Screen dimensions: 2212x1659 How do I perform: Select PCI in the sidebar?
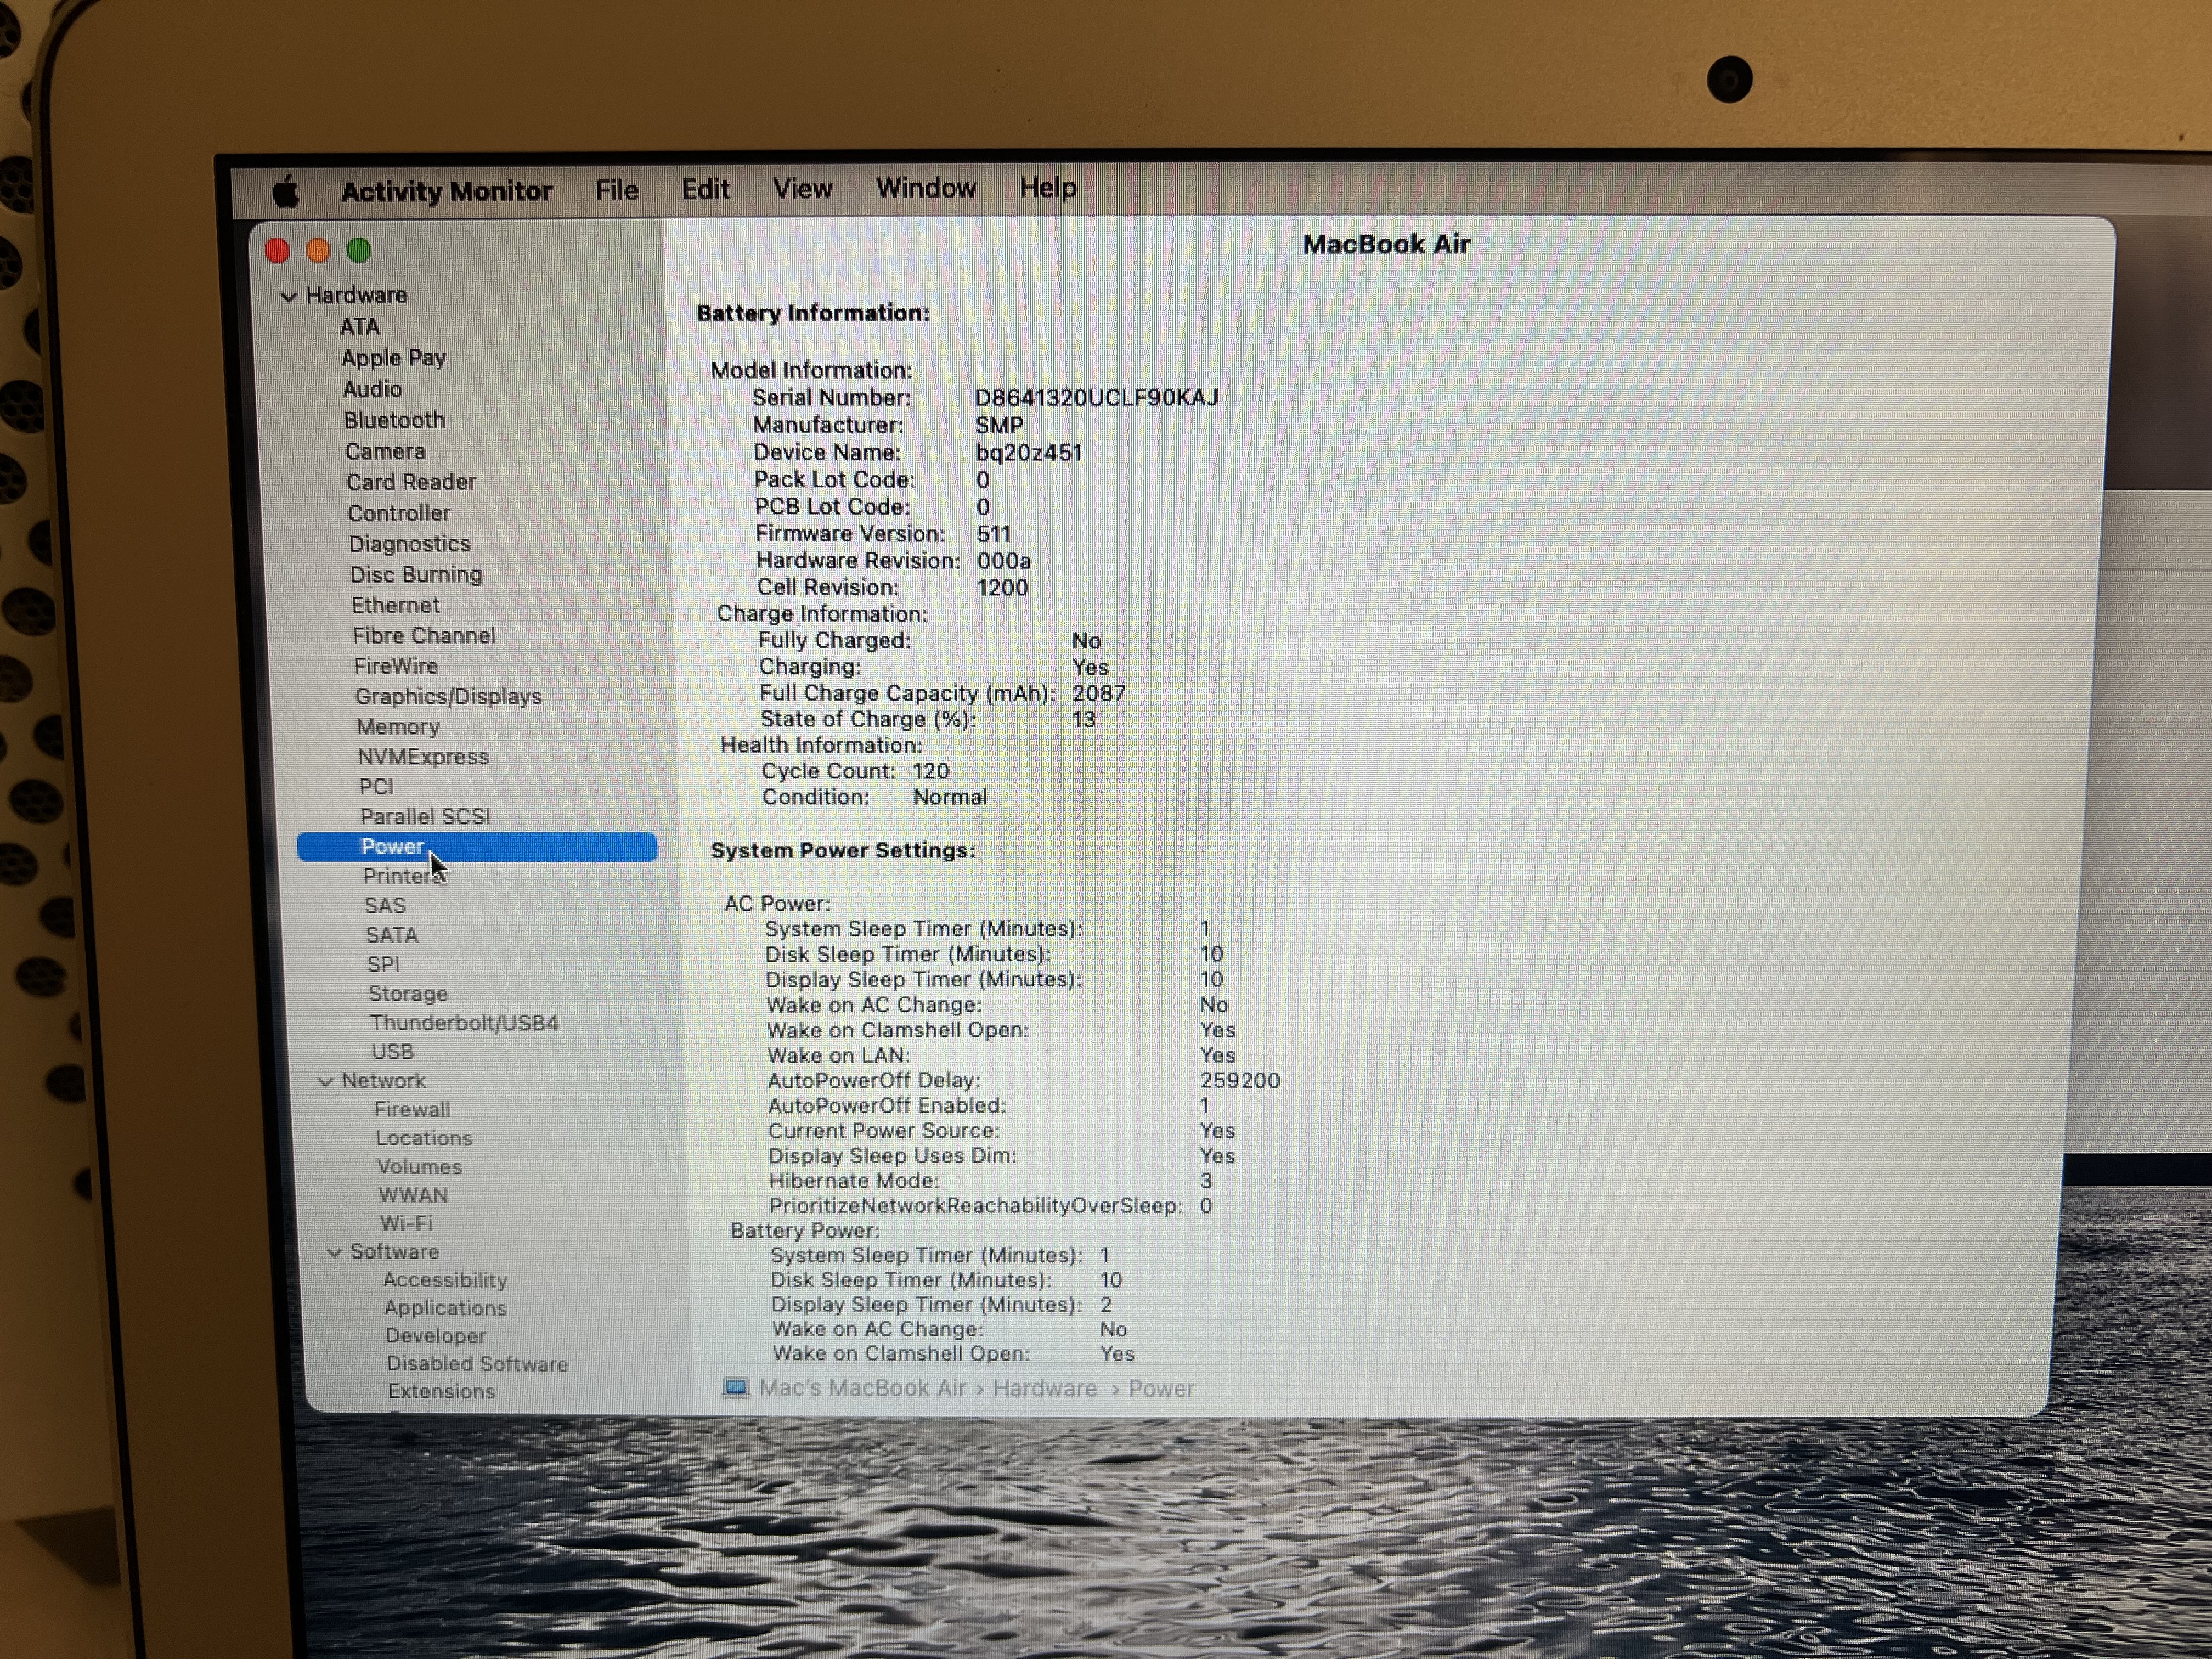click(x=376, y=787)
